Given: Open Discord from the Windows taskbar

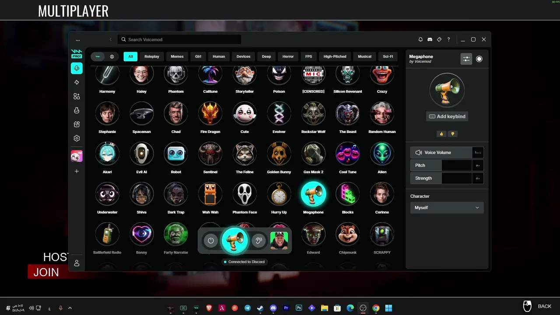Looking at the screenshot, I should coord(273,308).
